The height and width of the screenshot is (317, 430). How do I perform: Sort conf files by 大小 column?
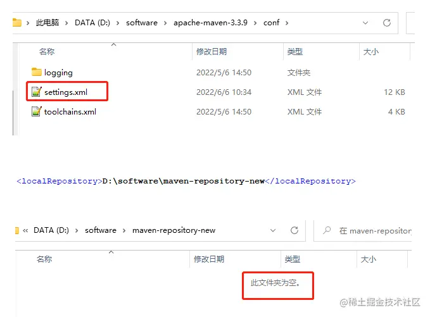coord(370,51)
